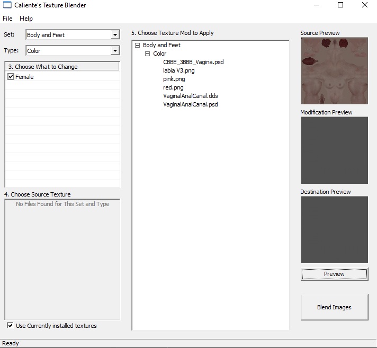Click the Female list row label
This screenshot has height=348, width=377.
click(24, 77)
